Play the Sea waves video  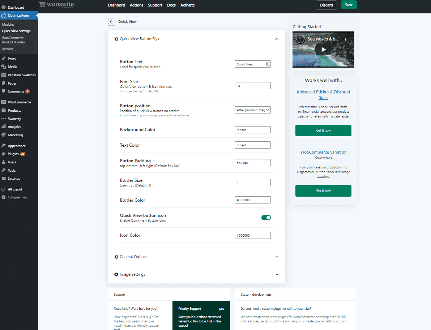[323, 50]
